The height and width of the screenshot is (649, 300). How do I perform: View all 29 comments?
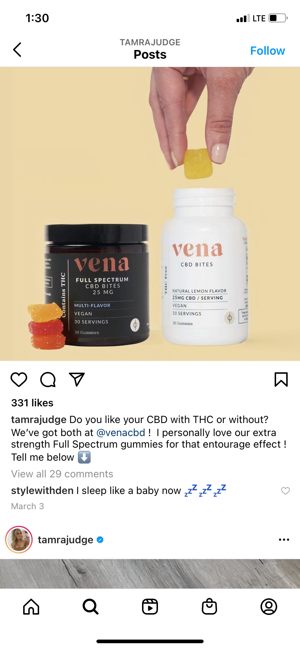click(x=62, y=474)
